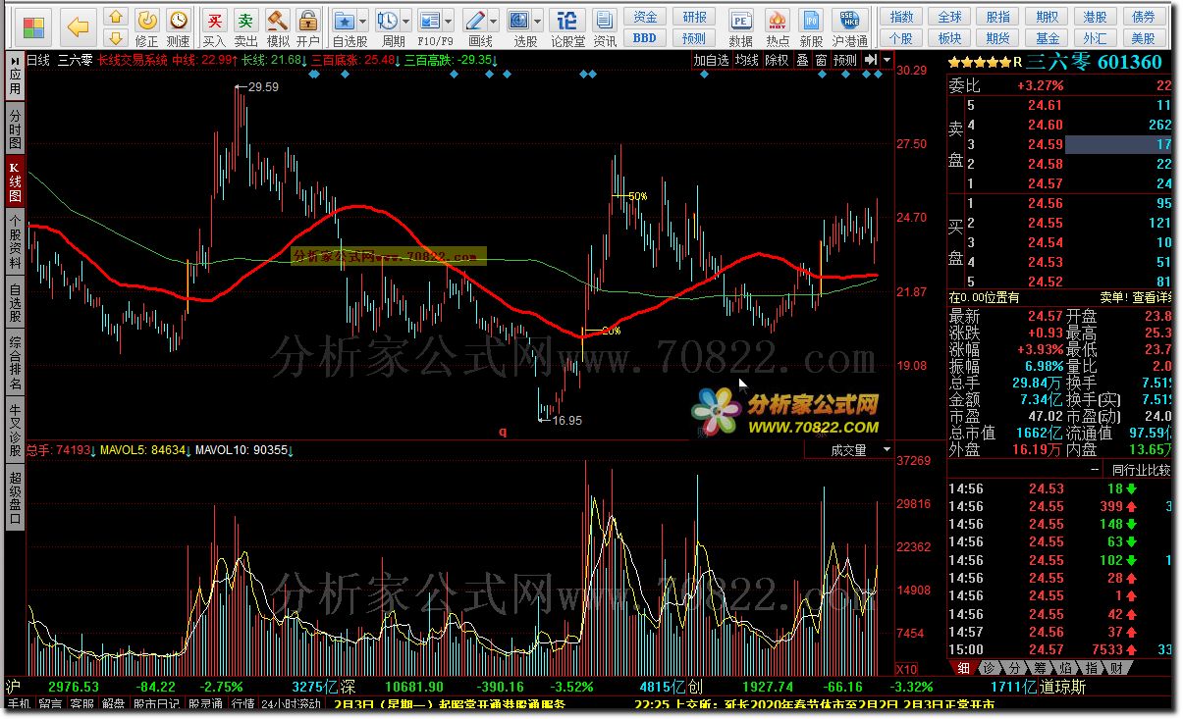Switch to the 自选股 sidebar tab
Screen dimensions: 1183x719
coord(15,303)
